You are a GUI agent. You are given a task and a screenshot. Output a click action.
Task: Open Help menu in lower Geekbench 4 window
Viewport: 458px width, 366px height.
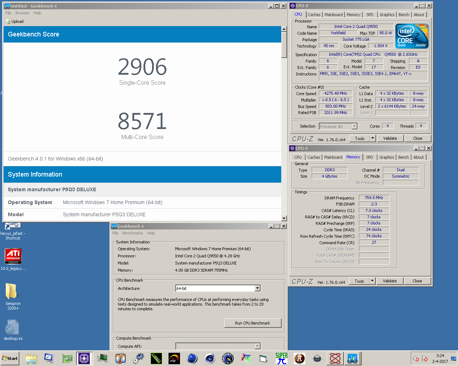(151, 233)
